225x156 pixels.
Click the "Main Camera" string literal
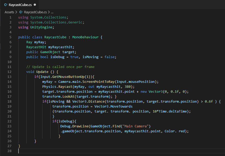[136, 126]
